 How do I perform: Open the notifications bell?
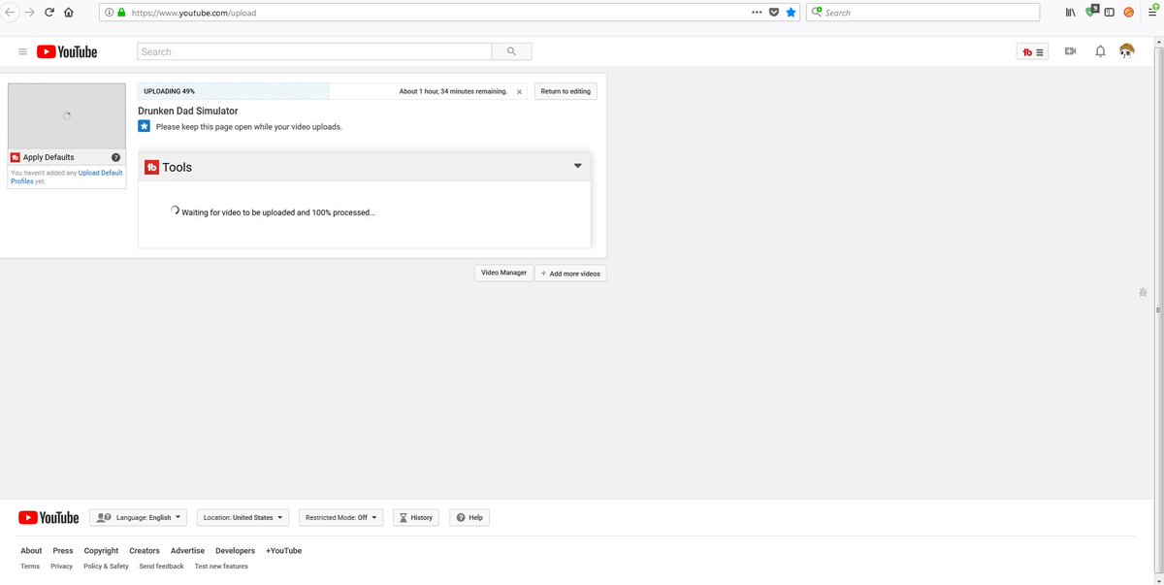1100,51
